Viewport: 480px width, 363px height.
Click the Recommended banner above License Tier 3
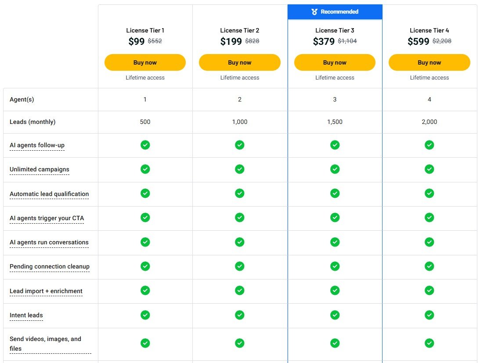pyautogui.click(x=335, y=12)
